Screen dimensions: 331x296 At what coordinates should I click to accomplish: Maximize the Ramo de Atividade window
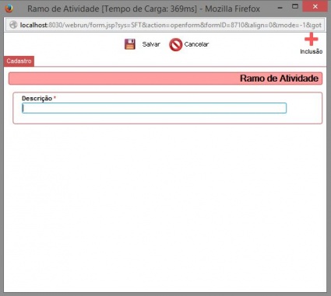295,6
